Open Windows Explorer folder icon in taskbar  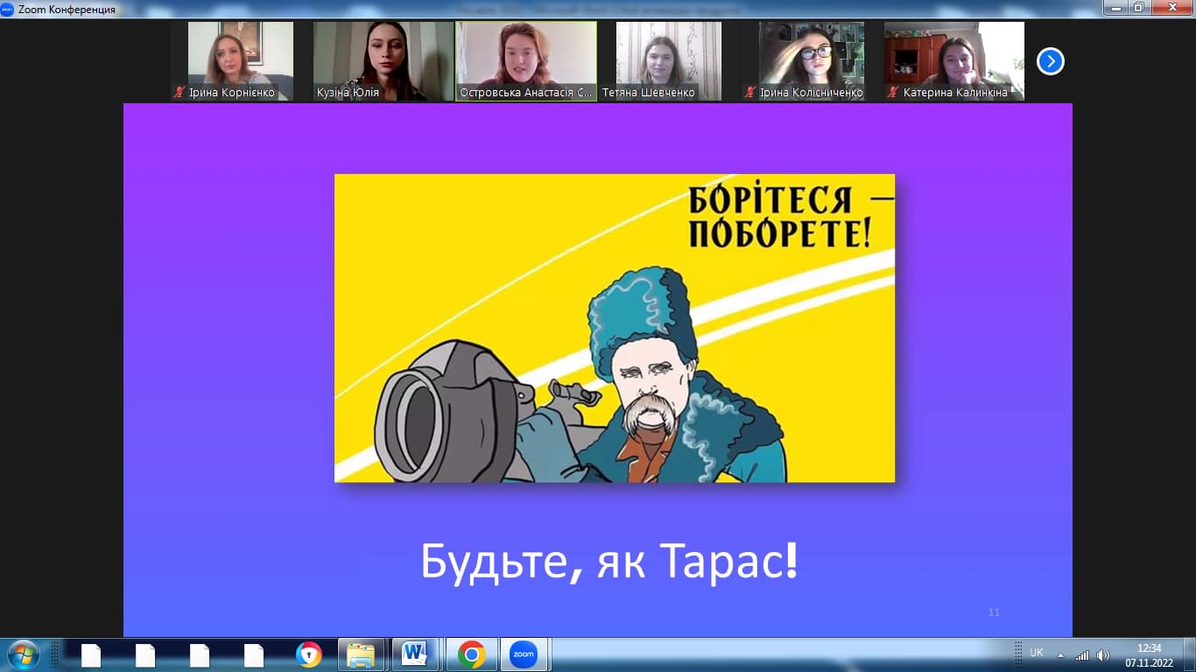[x=361, y=654]
